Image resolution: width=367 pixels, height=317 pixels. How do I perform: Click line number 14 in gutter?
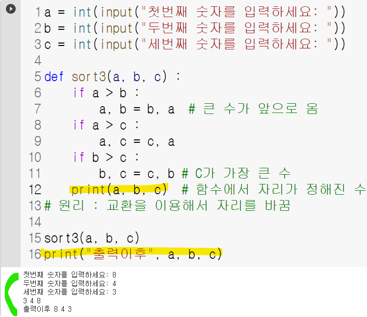pyautogui.click(x=35, y=222)
